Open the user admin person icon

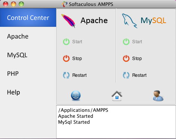pyautogui.click(x=158, y=96)
